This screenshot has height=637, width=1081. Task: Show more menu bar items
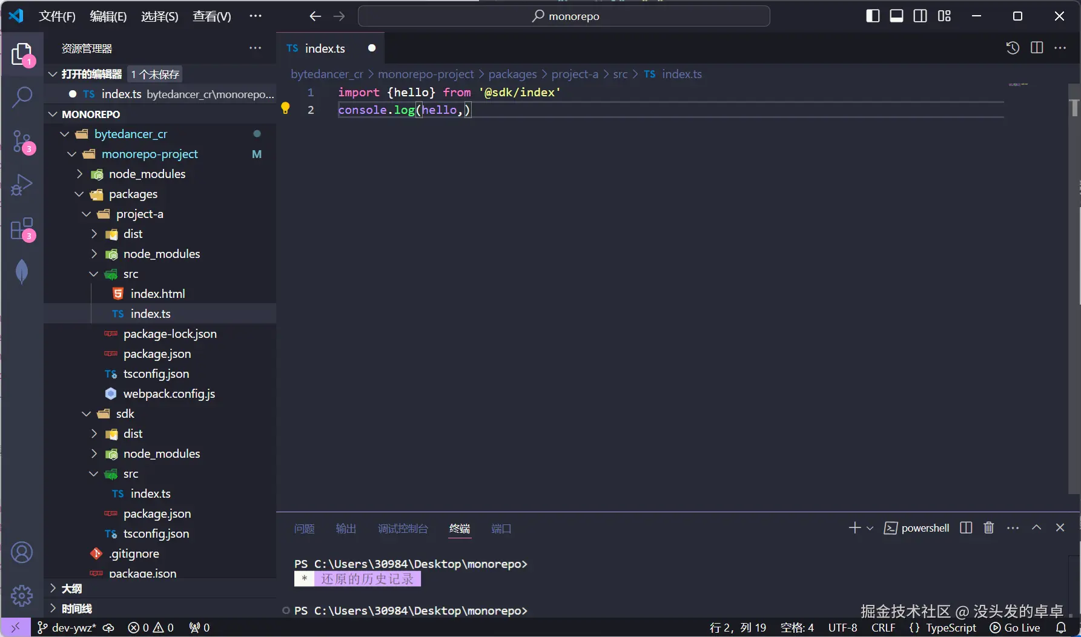click(256, 16)
